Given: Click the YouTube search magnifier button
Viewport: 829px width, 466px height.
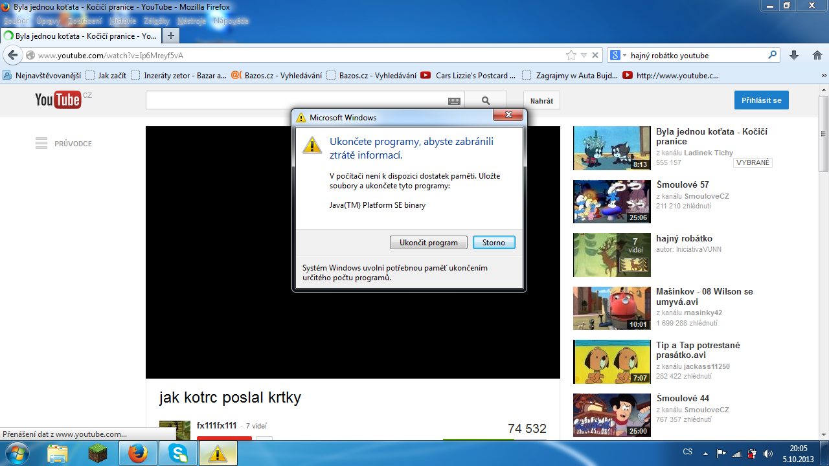Looking at the screenshot, I should click(486, 100).
